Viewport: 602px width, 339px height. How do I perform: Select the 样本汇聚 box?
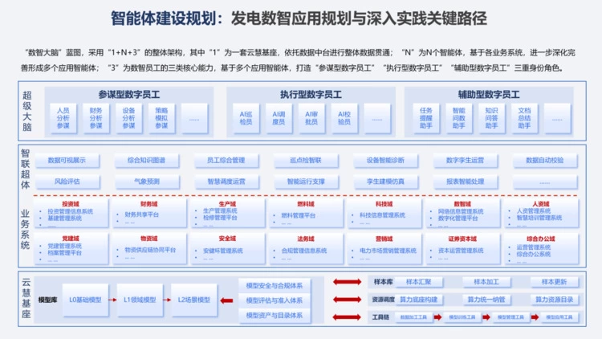[x=418, y=282]
